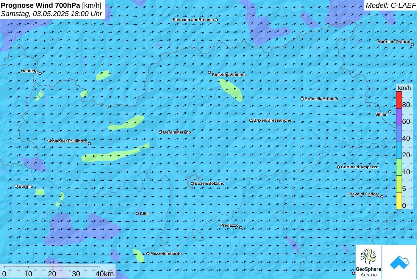Click the Mezzolombardo town marker

(148, 254)
